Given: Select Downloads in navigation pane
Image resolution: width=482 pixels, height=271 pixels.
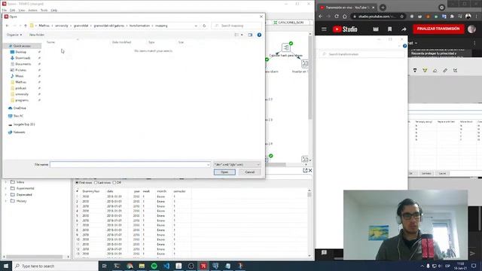Looking at the screenshot, I should coord(23,58).
